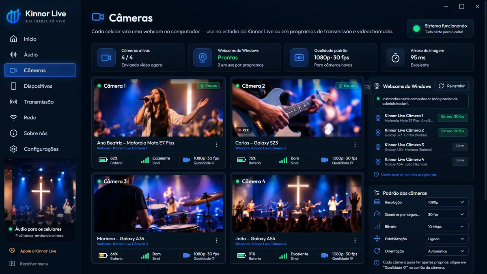This screenshot has height=274, width=487.
Task: Open the Início home page
Action: [40, 39]
